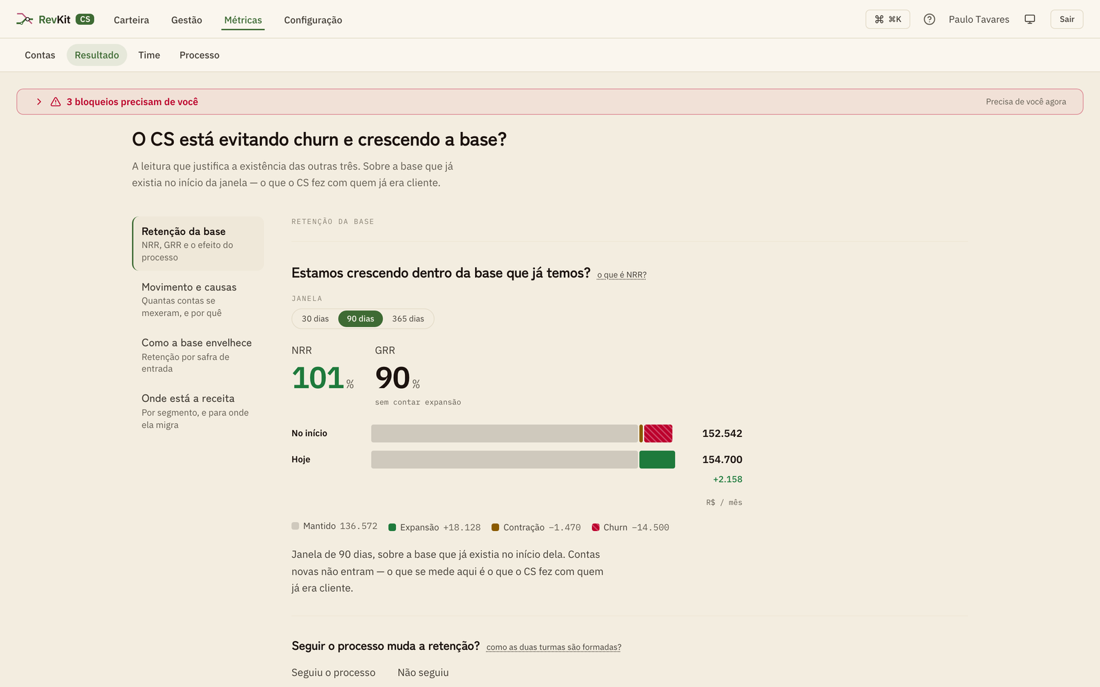Switch to the Contas tab
Viewport: 1100px width, 687px height.
click(x=40, y=55)
